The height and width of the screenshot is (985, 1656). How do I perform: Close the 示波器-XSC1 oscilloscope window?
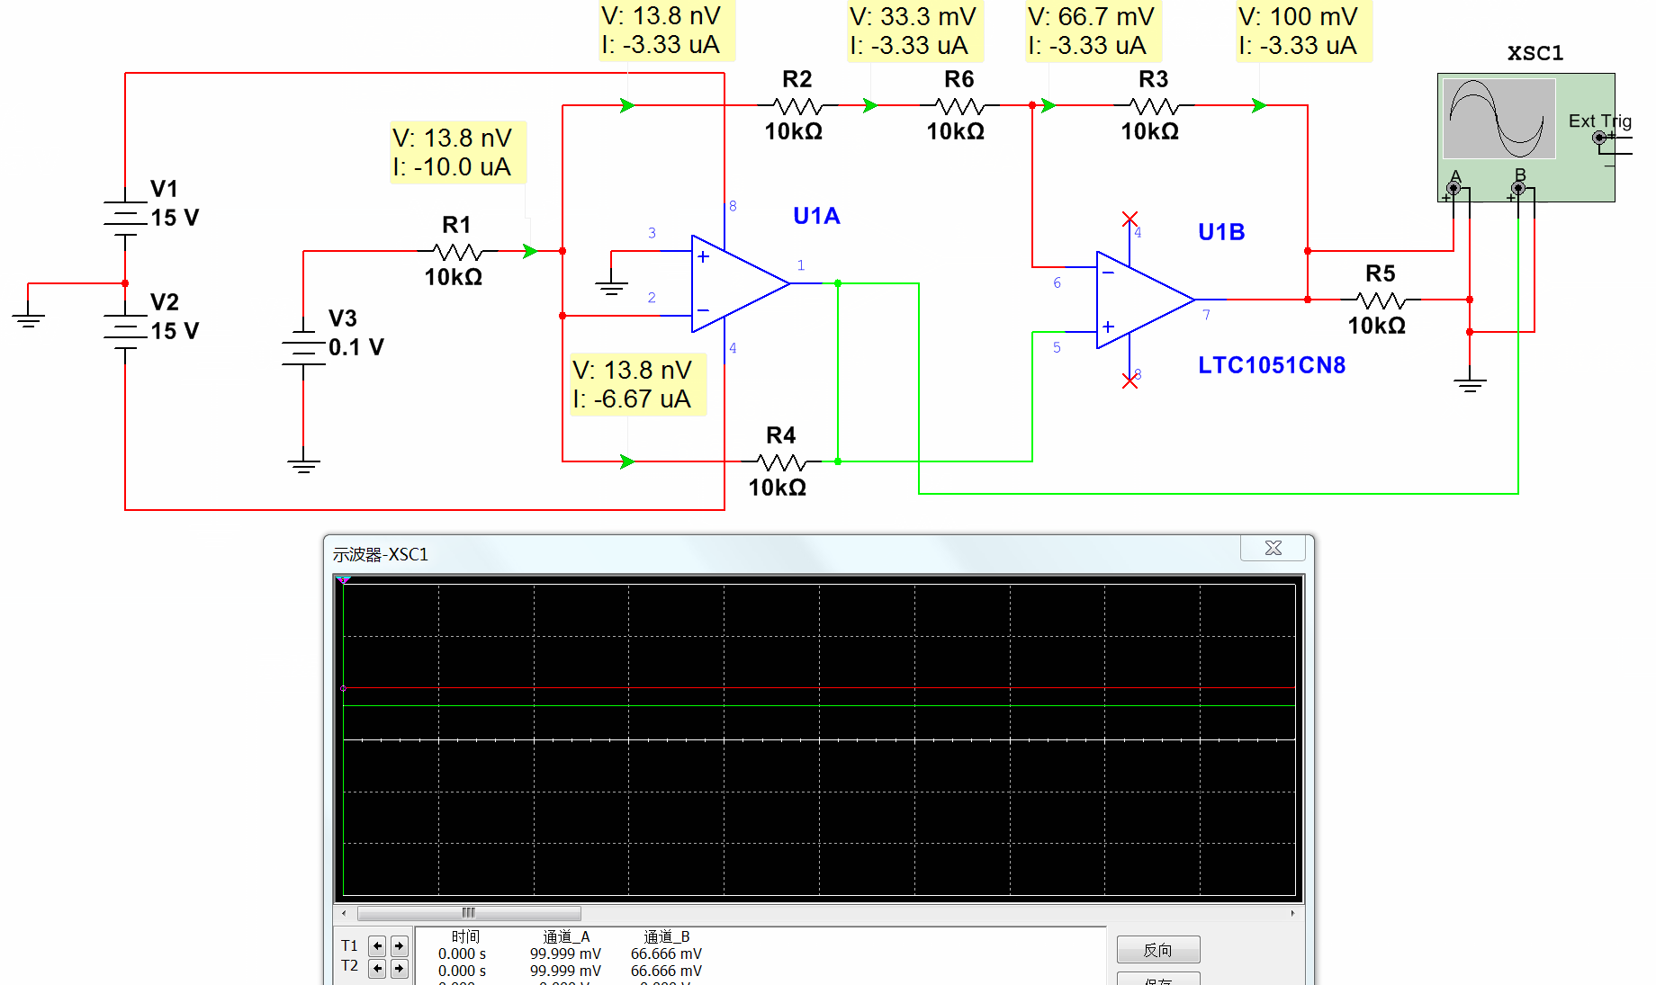coord(1273,548)
